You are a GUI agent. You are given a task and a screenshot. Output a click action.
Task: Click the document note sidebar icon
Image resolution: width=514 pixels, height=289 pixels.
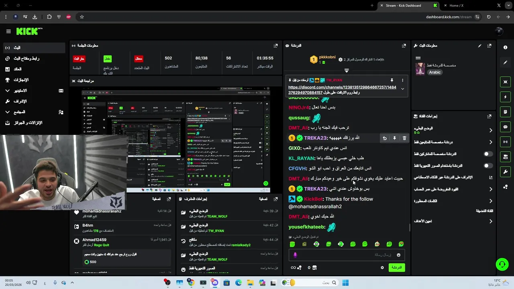point(505,112)
